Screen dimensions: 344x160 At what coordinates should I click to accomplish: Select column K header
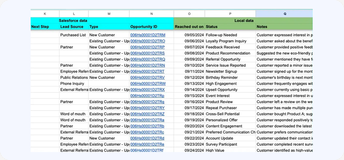45,14
